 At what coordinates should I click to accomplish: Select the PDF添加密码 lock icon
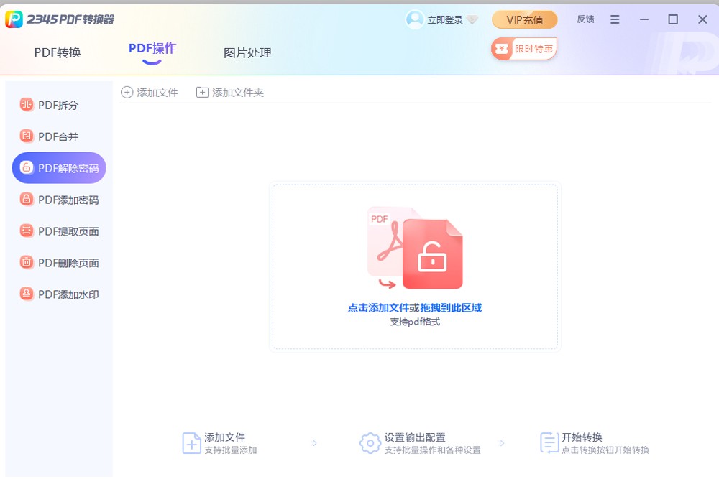[x=27, y=200]
